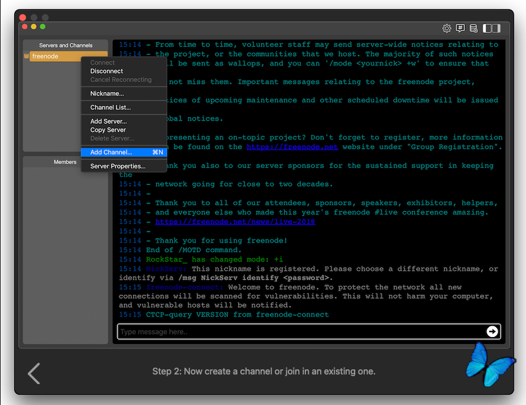Open Channel List… menu item
Image resolution: width=526 pixels, height=405 pixels.
click(x=110, y=107)
